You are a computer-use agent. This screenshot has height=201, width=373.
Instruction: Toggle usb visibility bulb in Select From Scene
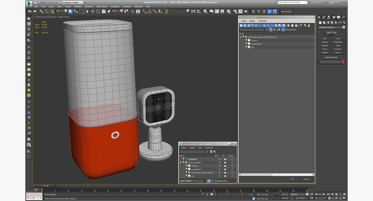(246, 47)
